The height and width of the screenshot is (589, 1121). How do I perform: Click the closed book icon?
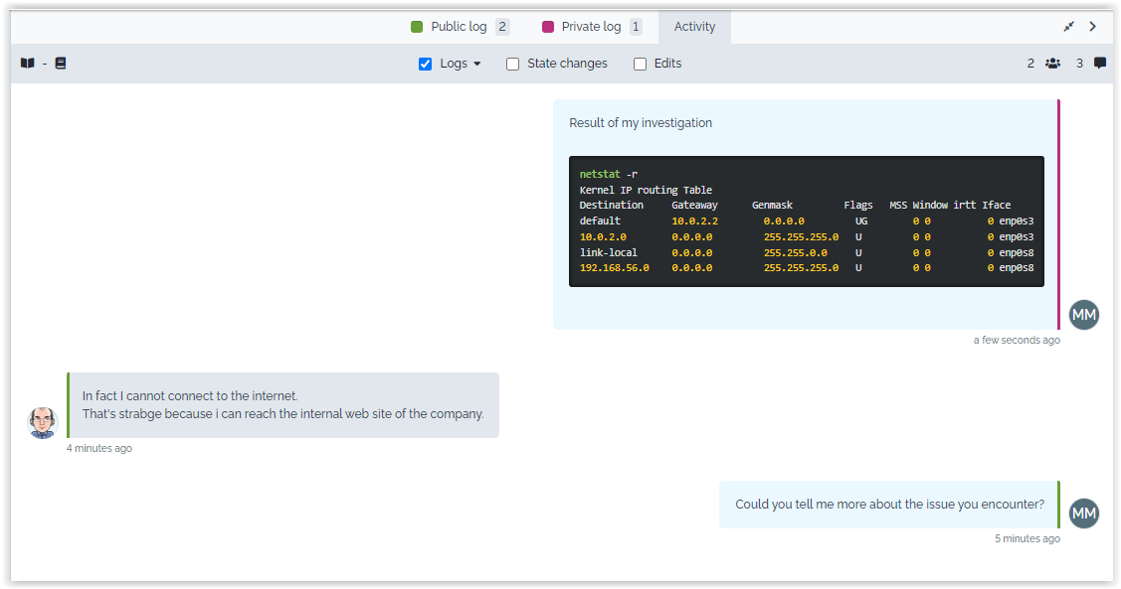click(61, 64)
